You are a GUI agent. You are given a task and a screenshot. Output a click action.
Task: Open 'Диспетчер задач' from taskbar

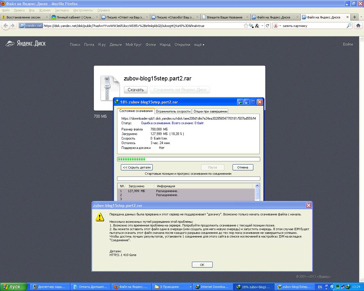[x=50, y=287]
